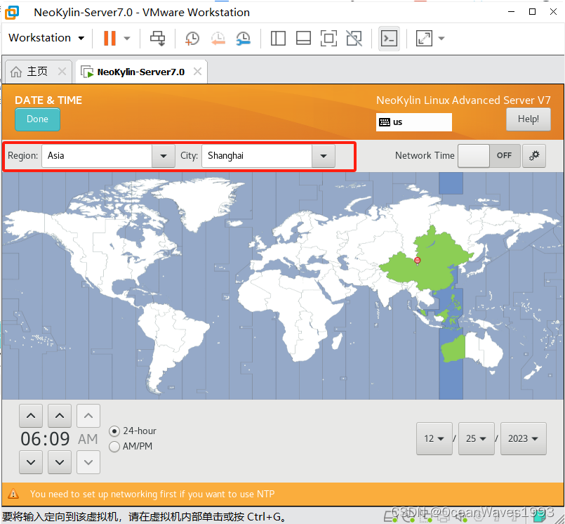Enter full screen mode
The image size is (565, 524).
point(328,38)
